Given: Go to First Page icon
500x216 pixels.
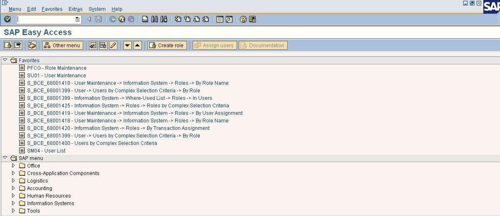Looking at the screenshot, I should [178, 20].
